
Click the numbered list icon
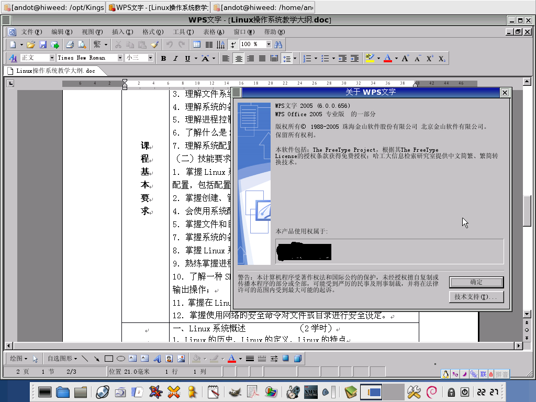pos(307,59)
